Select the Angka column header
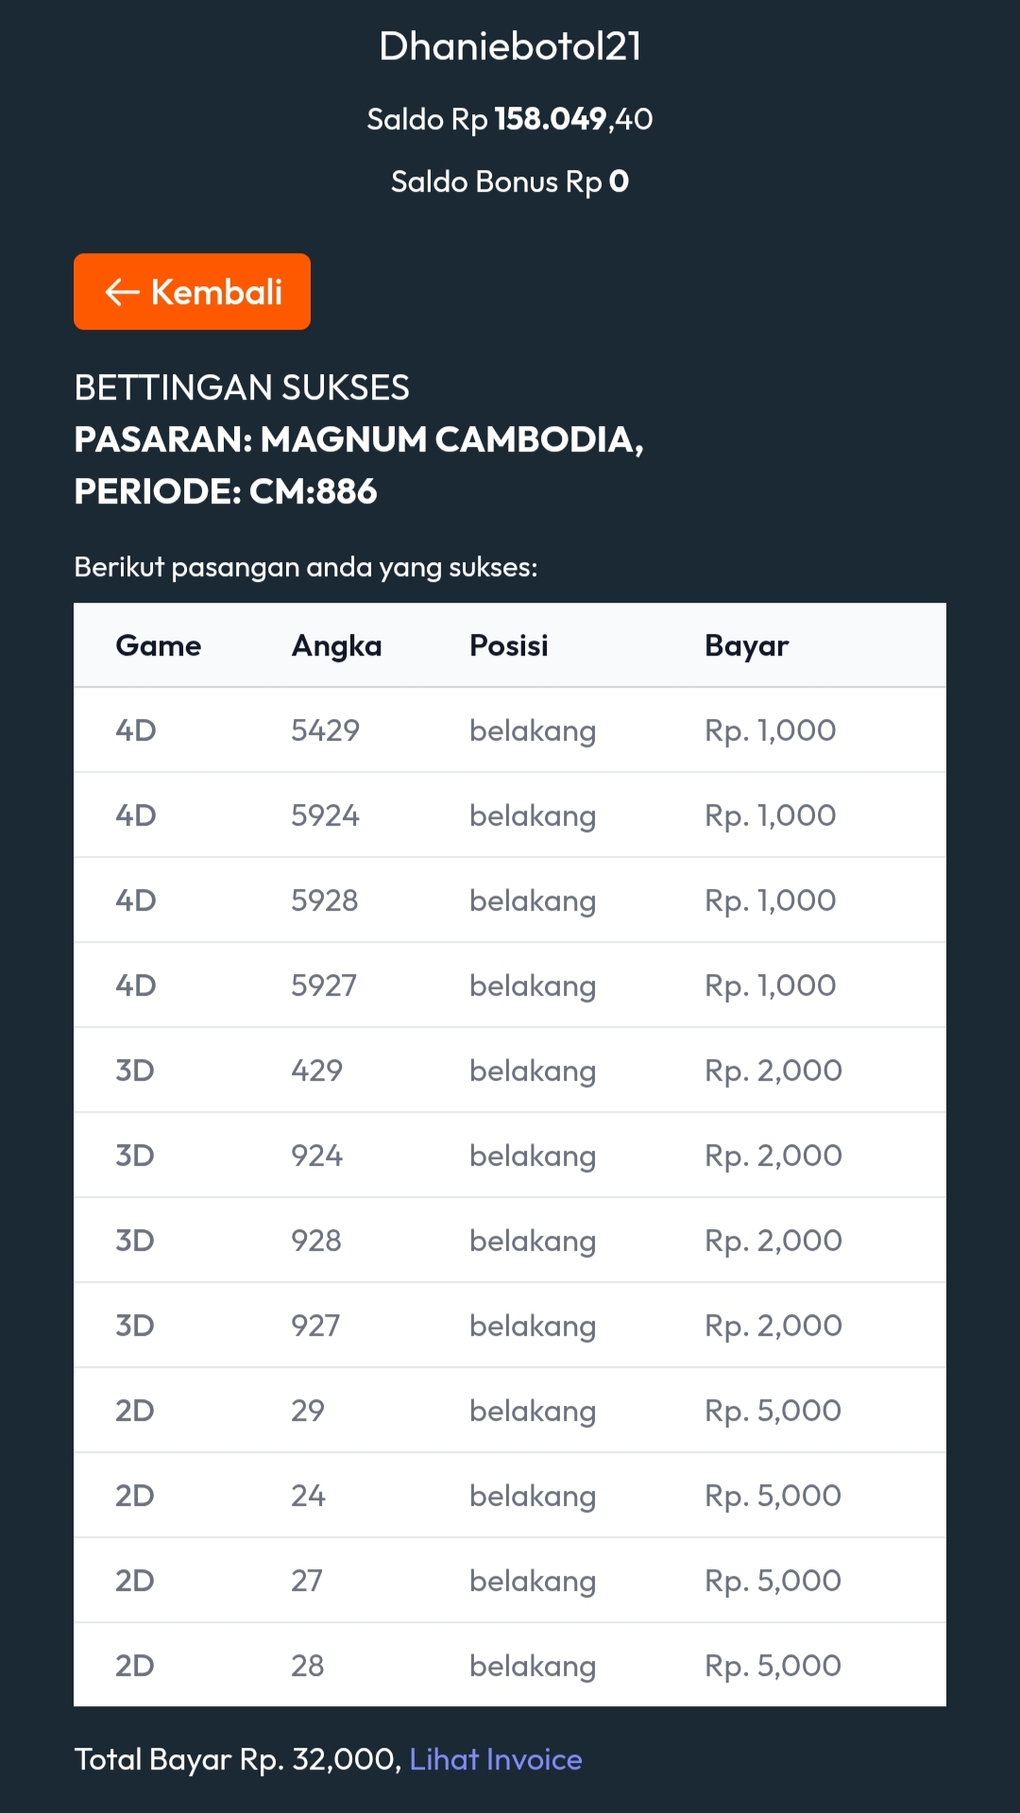Screen dimensions: 1020x1813 click(336, 645)
